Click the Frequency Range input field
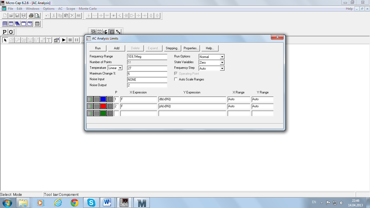370x208 pixels. click(x=147, y=57)
